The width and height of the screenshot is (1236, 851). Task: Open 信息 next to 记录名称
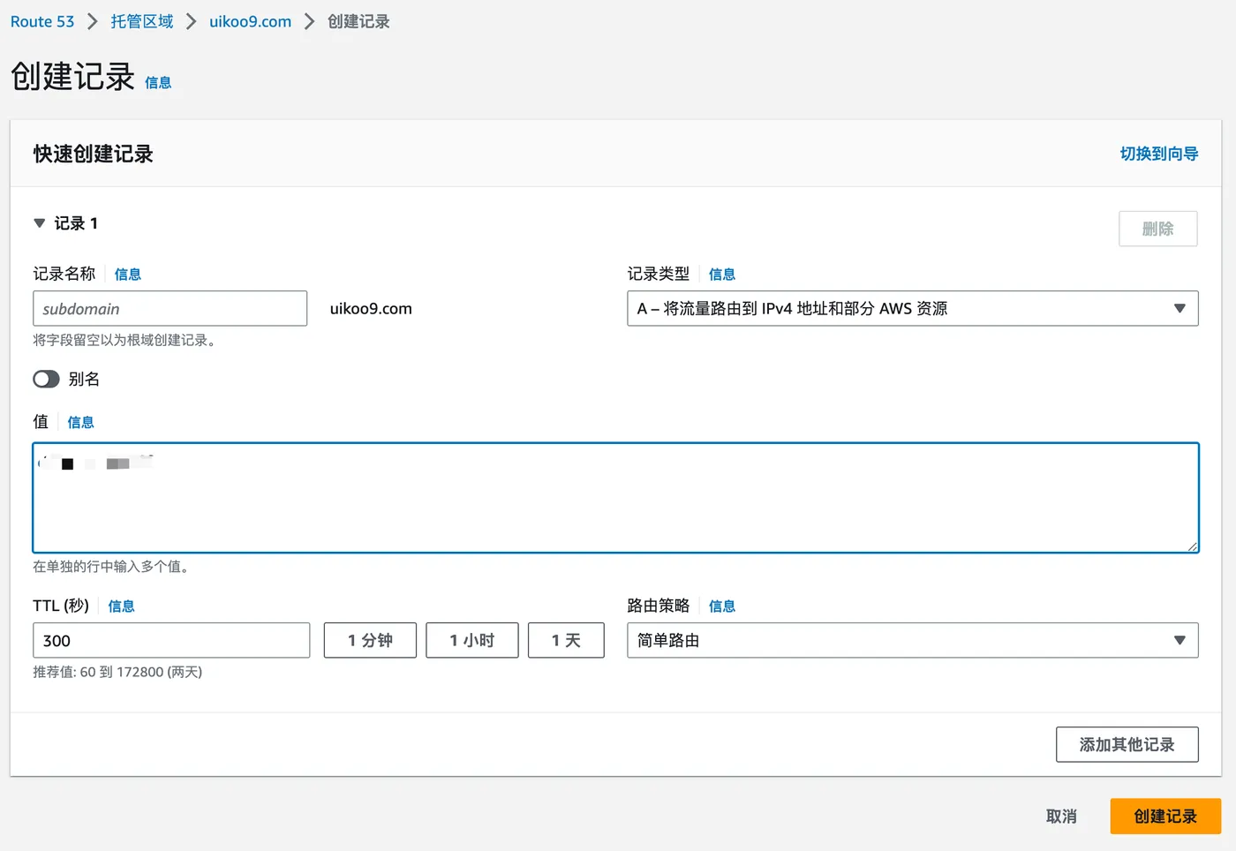pyautogui.click(x=128, y=275)
